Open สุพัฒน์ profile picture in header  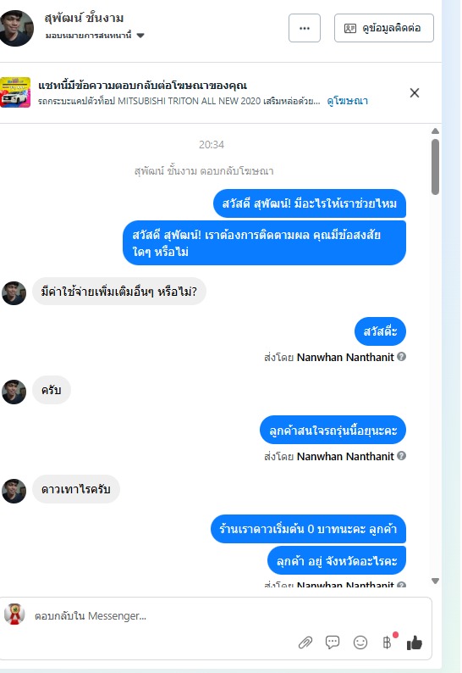point(16,28)
